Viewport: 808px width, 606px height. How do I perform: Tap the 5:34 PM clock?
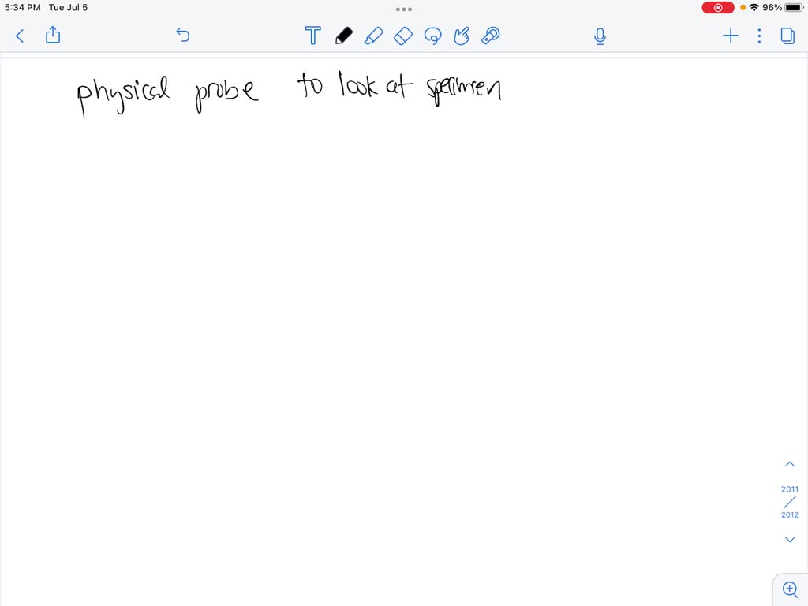click(23, 8)
